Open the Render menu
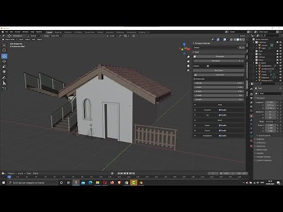Image resolution: width=283 pixels, height=212 pixels. pyautogui.click(x=18, y=32)
